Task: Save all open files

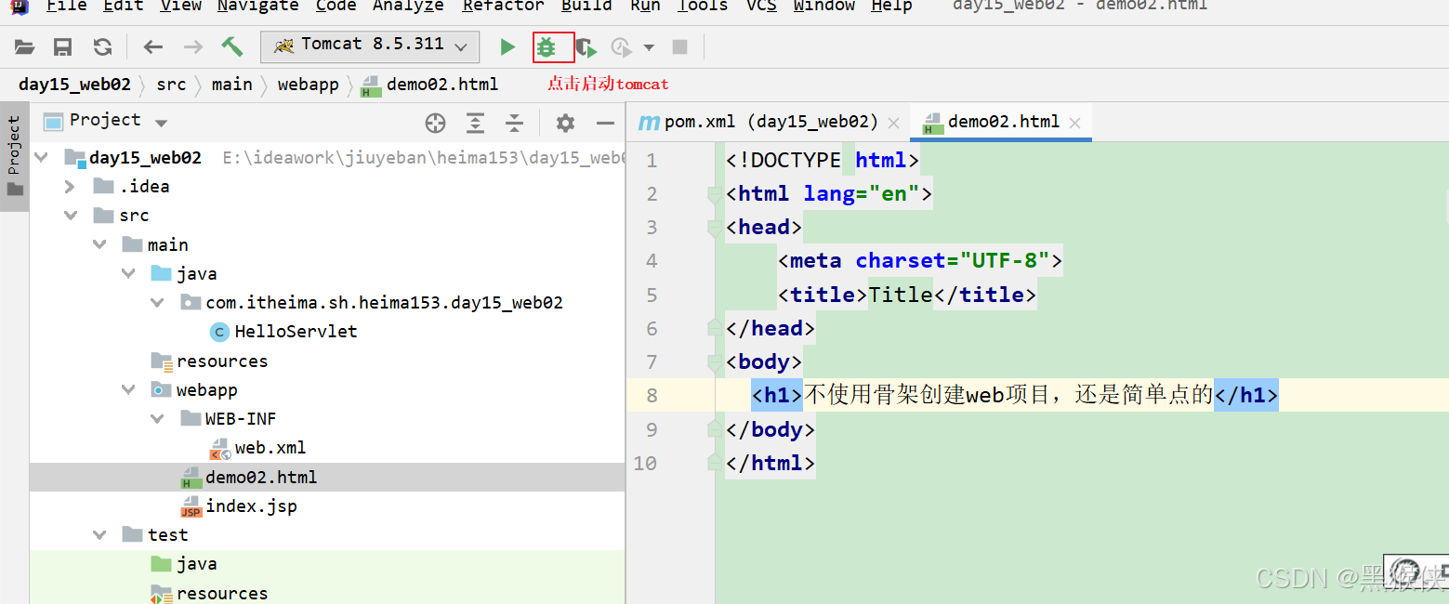Action: click(x=61, y=46)
